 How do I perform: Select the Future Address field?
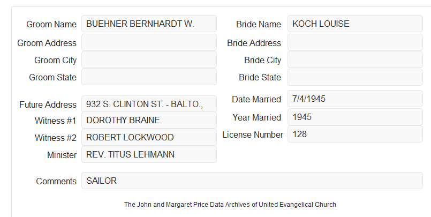point(149,104)
